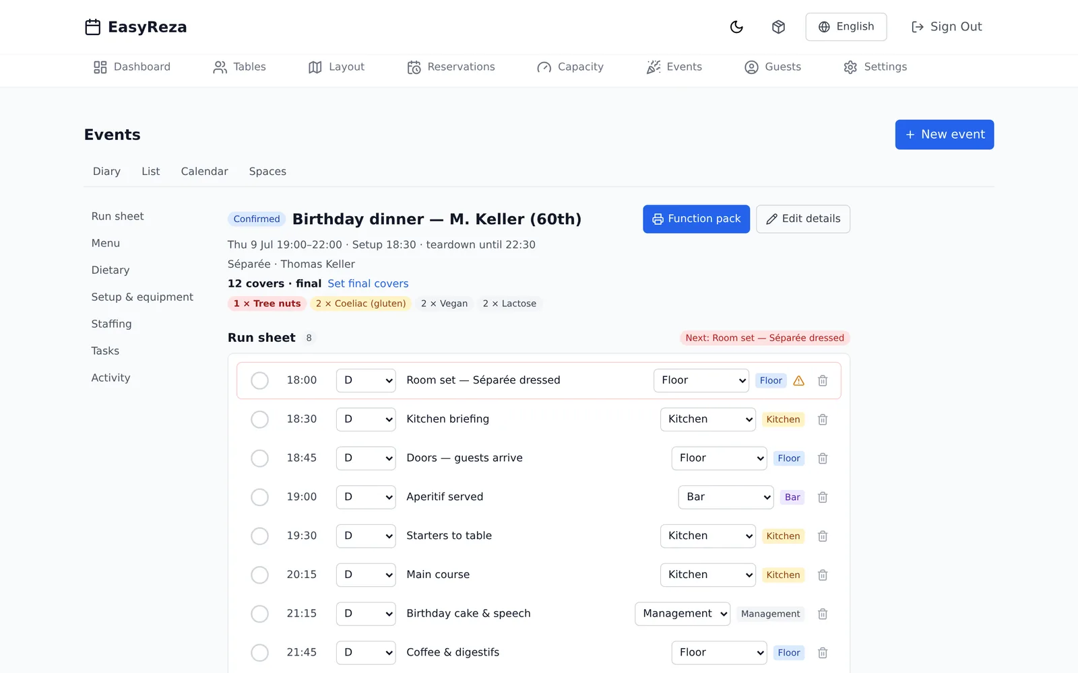This screenshot has height=673, width=1078.
Task: Open Bar department dropdown for Aperitif served
Action: 726,498
